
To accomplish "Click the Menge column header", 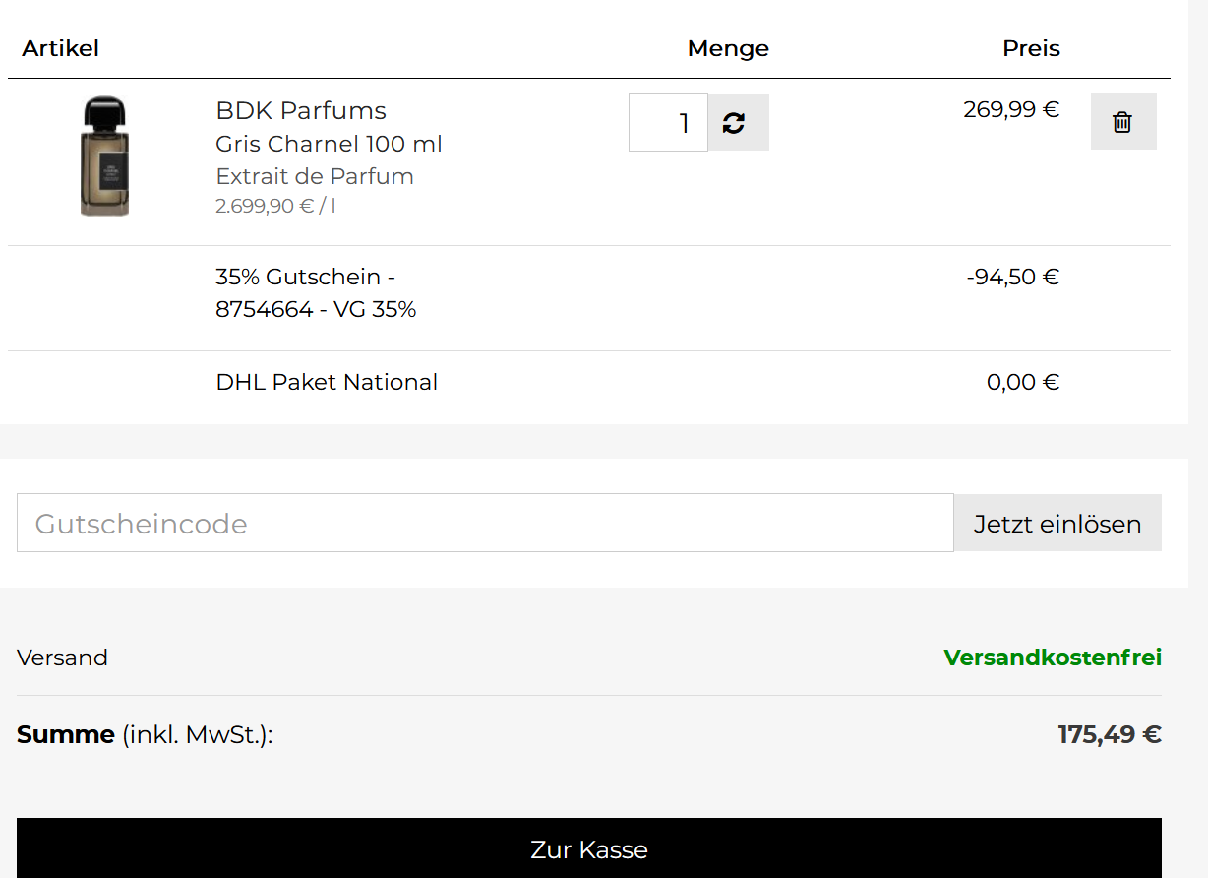I will click(x=728, y=48).
